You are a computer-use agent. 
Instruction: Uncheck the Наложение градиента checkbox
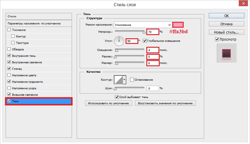[x=9, y=82]
